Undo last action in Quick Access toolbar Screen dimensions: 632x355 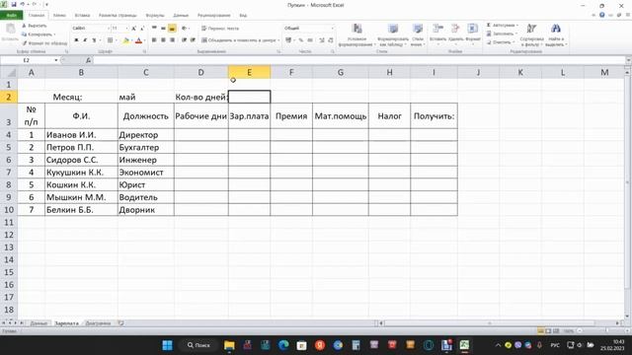coord(23,4)
